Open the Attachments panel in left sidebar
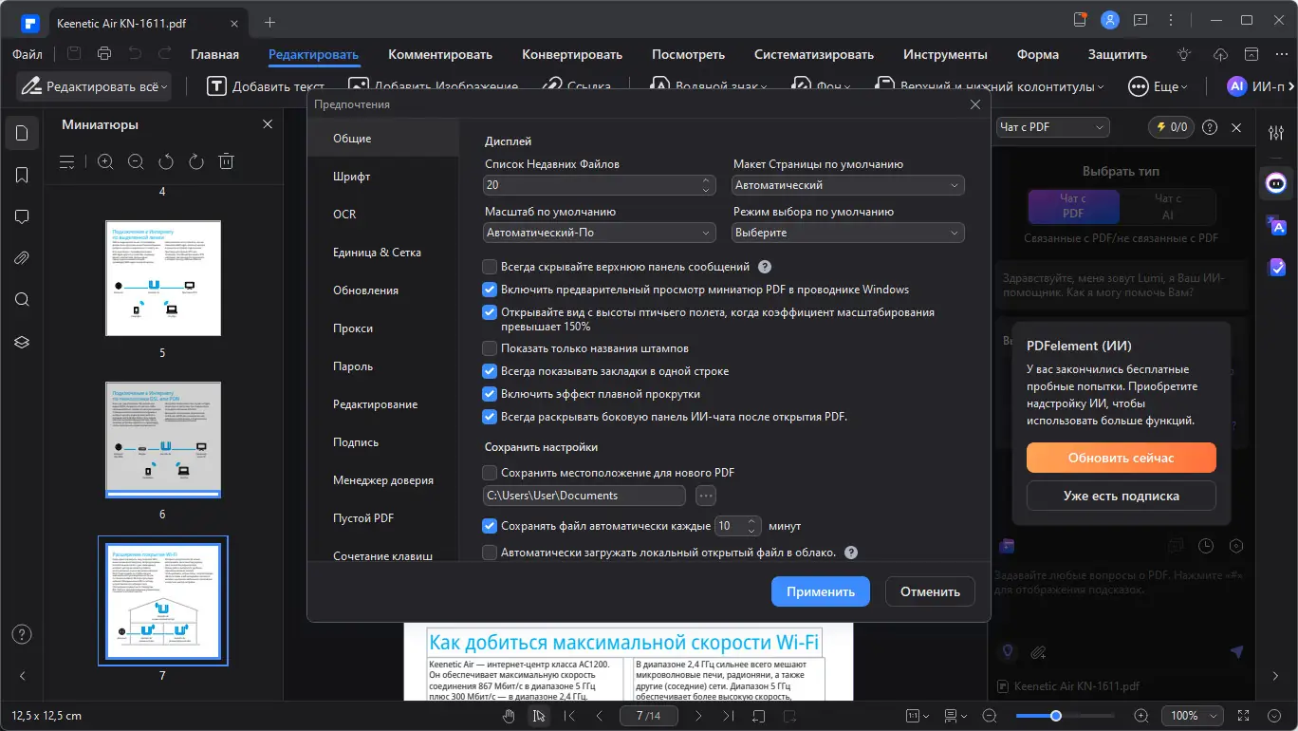 (22, 258)
